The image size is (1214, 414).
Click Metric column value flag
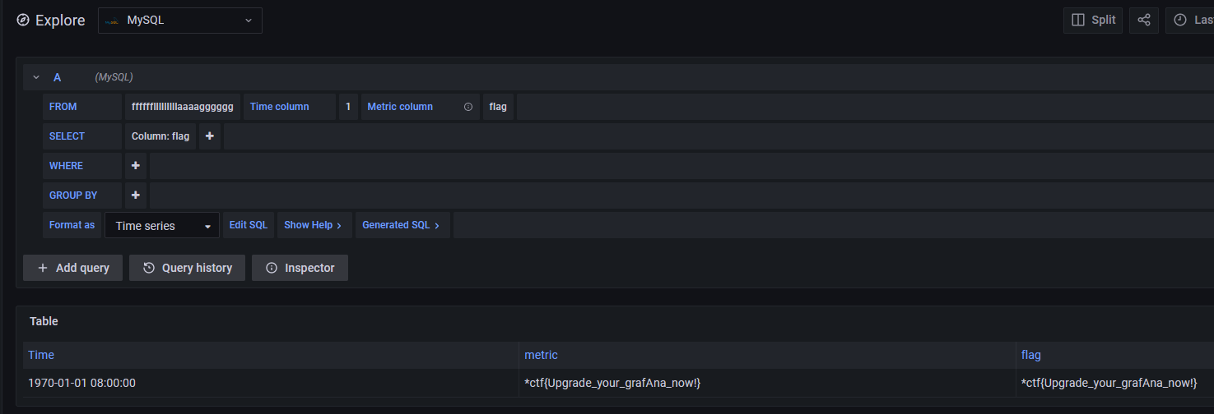click(x=498, y=107)
